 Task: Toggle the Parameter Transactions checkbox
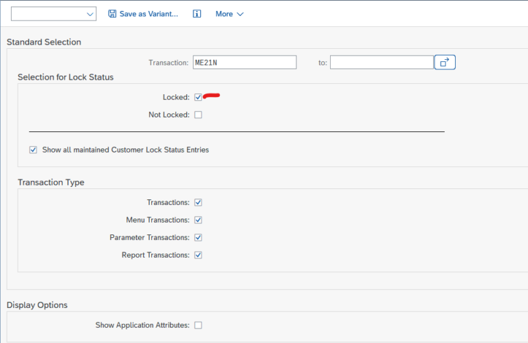coord(198,238)
